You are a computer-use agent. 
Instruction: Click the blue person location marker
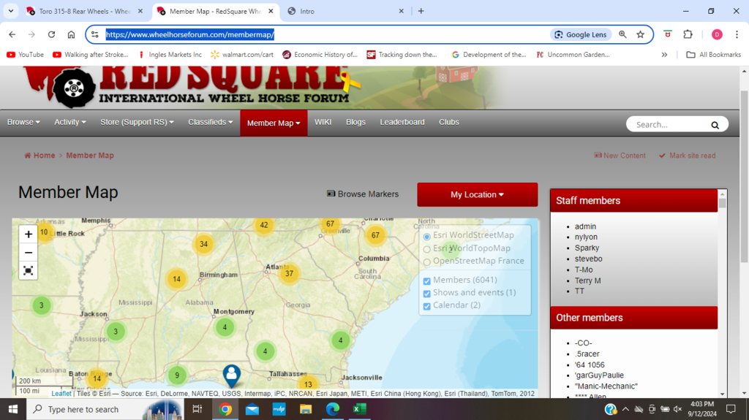tap(232, 375)
